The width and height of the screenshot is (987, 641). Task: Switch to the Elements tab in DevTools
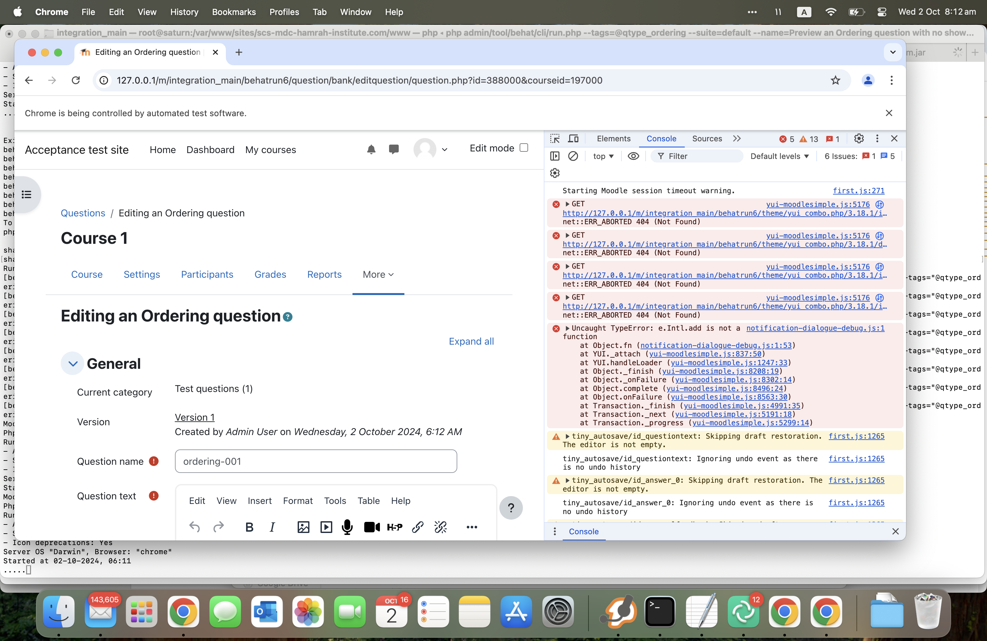point(613,139)
